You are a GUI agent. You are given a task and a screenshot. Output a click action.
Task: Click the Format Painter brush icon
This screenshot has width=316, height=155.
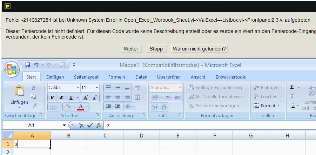coord(34,106)
